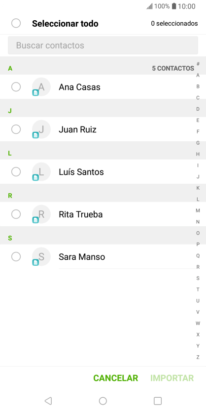Tap the Android back navigation icon
This screenshot has width=206, height=413.
(48, 401)
